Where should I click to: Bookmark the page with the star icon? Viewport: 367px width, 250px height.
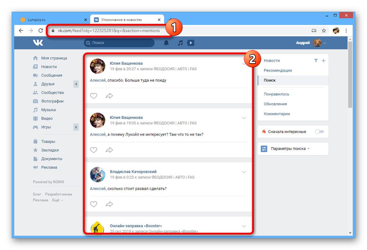(x=324, y=30)
